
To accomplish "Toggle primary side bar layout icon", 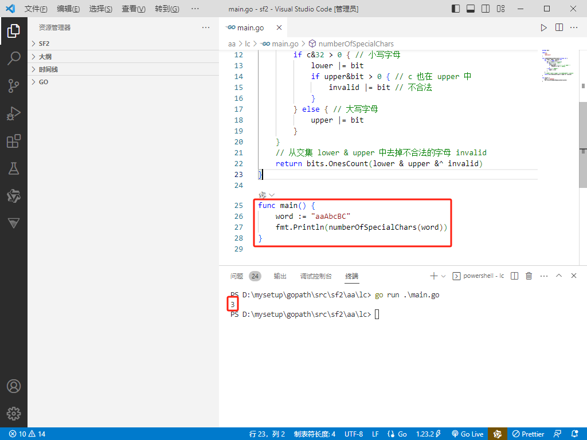I will point(456,9).
